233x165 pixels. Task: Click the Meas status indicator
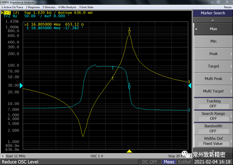[x=169, y=162]
